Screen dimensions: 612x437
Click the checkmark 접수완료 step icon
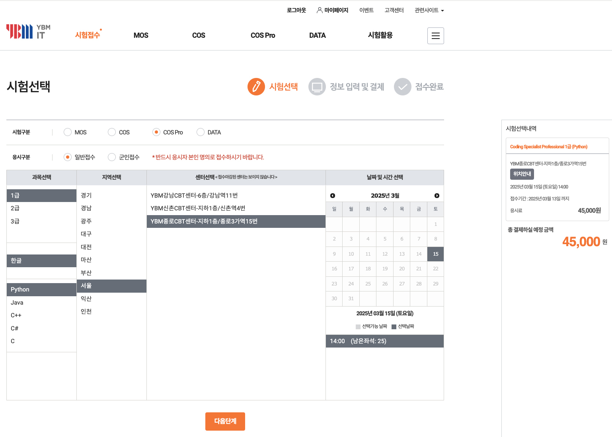tap(403, 87)
